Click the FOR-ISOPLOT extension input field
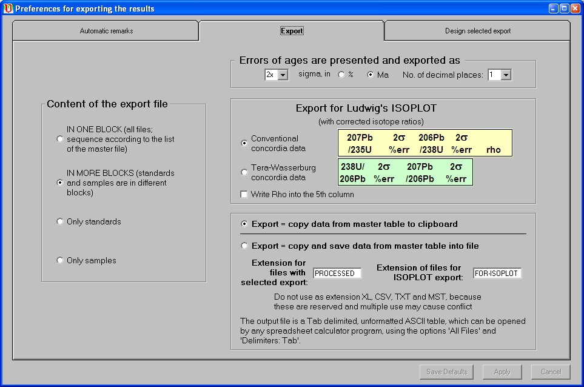 497,273
